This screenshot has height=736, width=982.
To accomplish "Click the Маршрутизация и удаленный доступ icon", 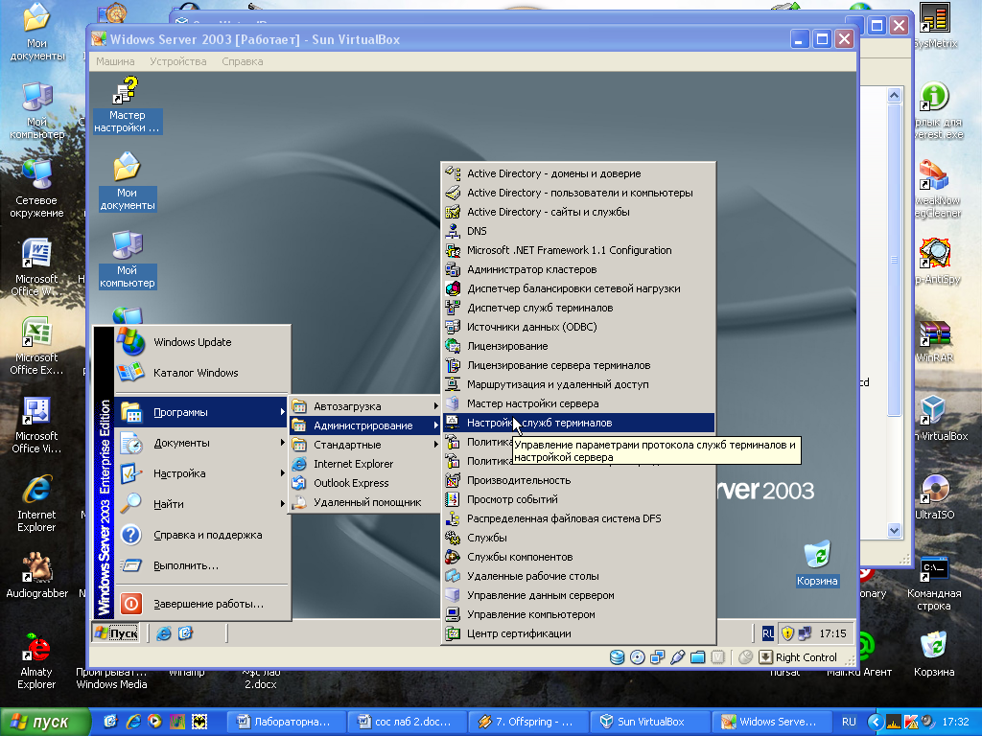I will pyautogui.click(x=453, y=384).
